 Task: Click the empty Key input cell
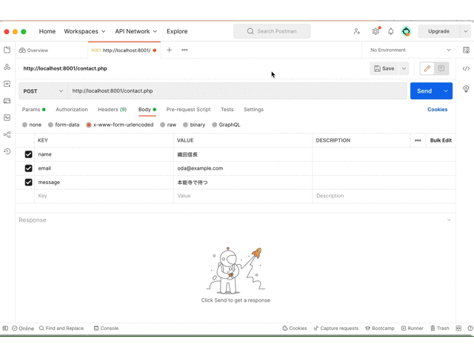tap(104, 196)
